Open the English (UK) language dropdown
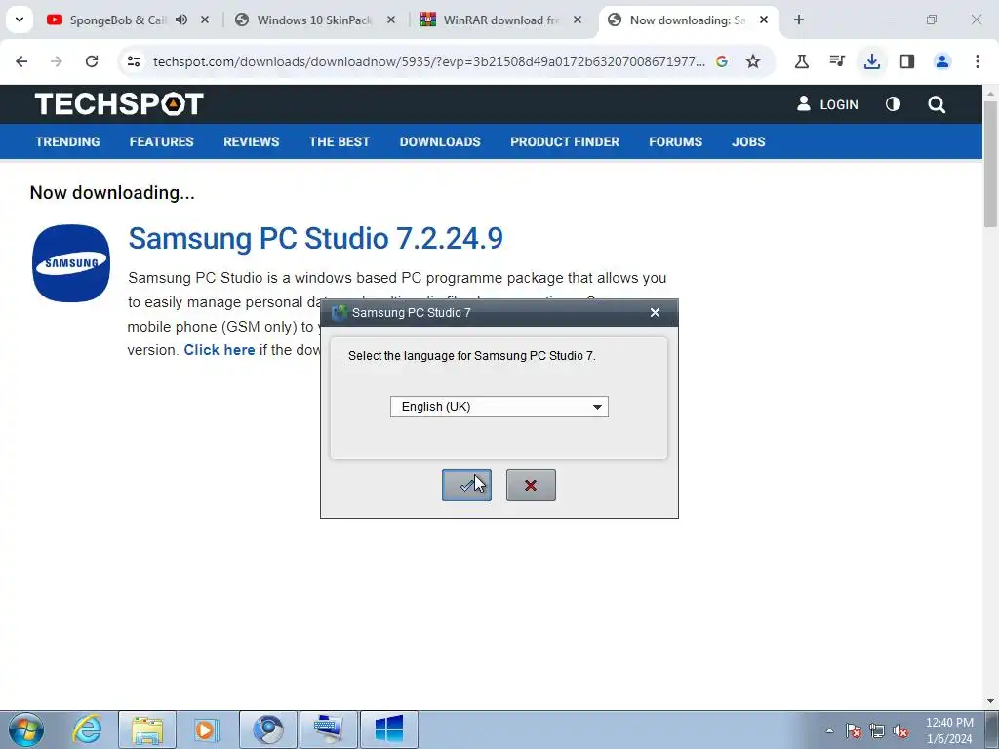Screen dimensions: 999x749 tap(499, 407)
